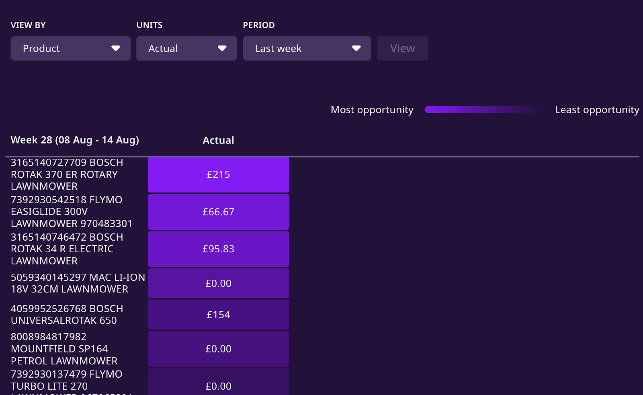Click the Week 28 date range header
The height and width of the screenshot is (395, 643).
tap(75, 140)
